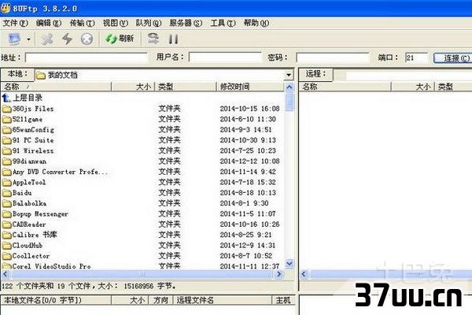Select the 360js Files folder icon
The image size is (472, 315).
point(6,109)
